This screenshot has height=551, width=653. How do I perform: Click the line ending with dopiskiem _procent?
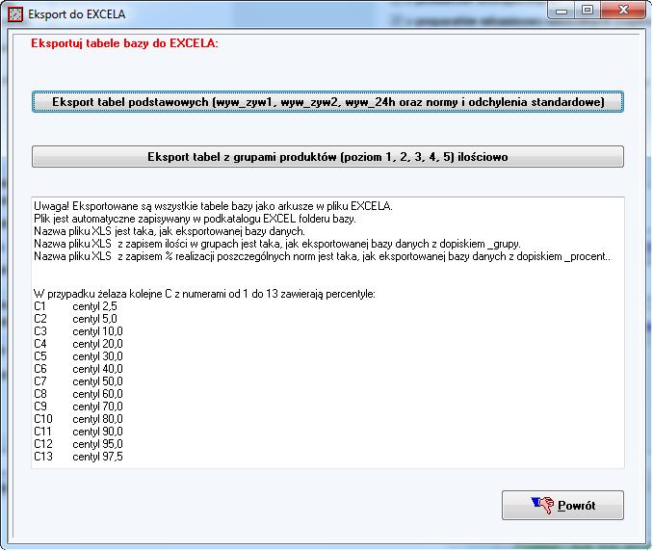point(323,256)
